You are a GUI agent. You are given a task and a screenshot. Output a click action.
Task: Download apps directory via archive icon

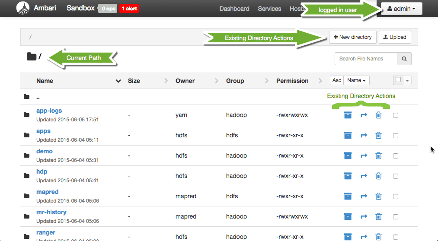[x=348, y=135]
